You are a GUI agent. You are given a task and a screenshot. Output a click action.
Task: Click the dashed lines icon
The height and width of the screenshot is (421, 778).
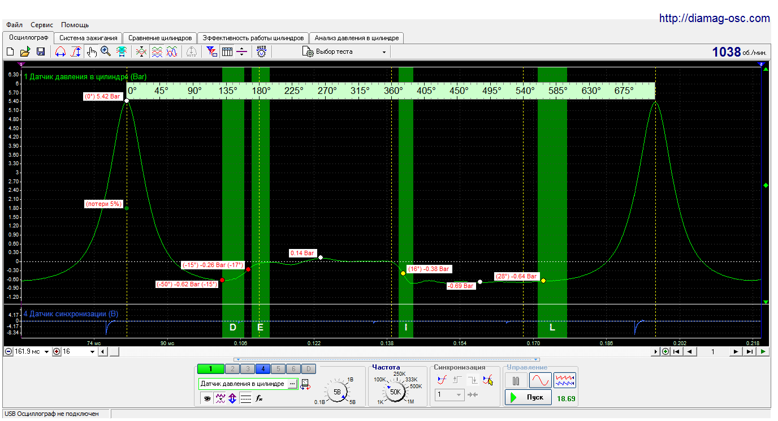245,398
